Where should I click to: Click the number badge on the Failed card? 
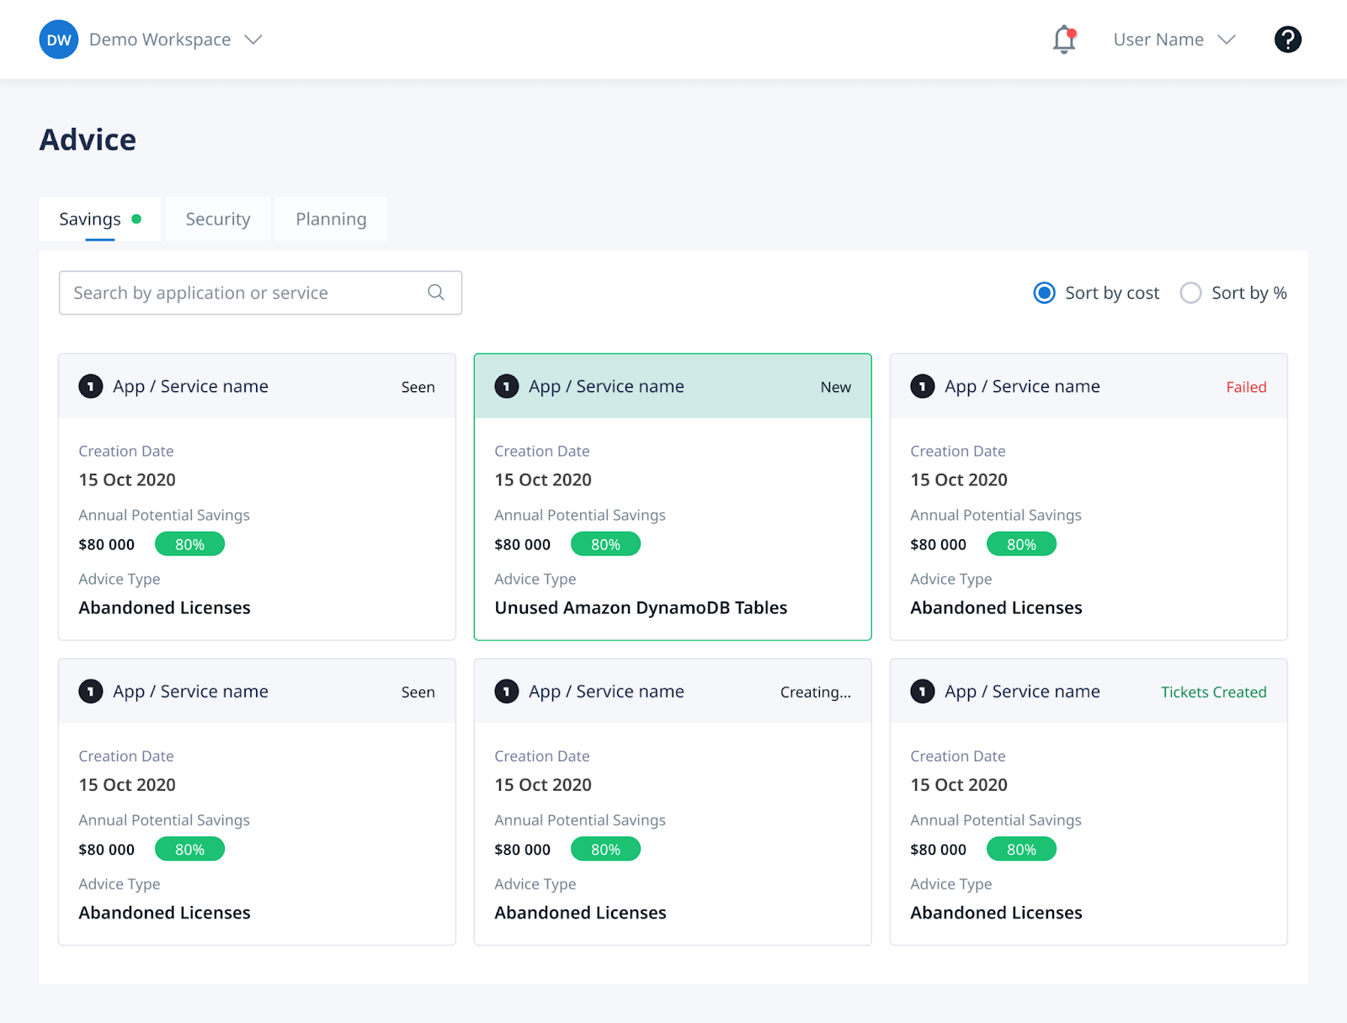(923, 386)
